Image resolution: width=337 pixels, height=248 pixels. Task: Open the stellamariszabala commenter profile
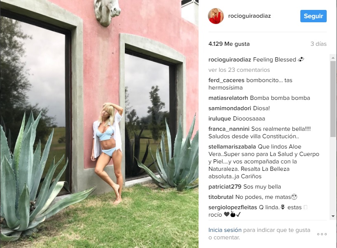tap(232, 146)
